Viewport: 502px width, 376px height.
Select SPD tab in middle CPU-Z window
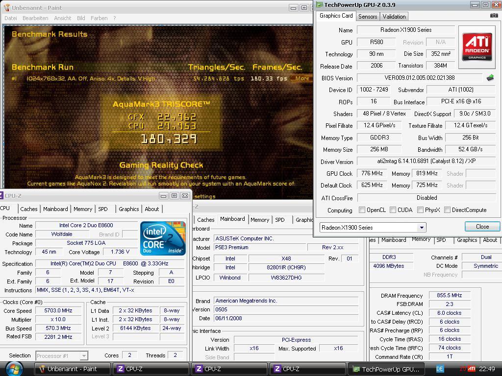click(x=280, y=220)
